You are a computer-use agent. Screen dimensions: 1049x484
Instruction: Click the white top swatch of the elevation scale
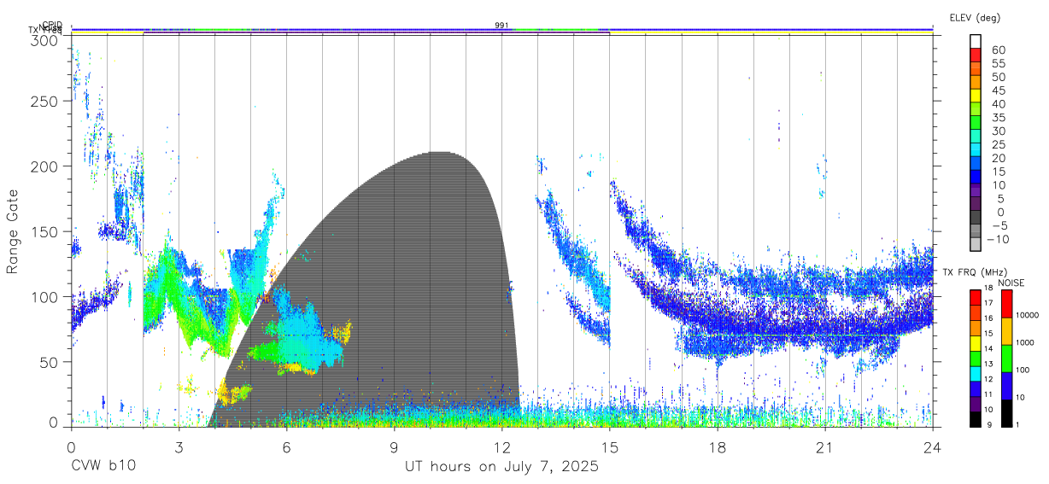click(x=976, y=41)
